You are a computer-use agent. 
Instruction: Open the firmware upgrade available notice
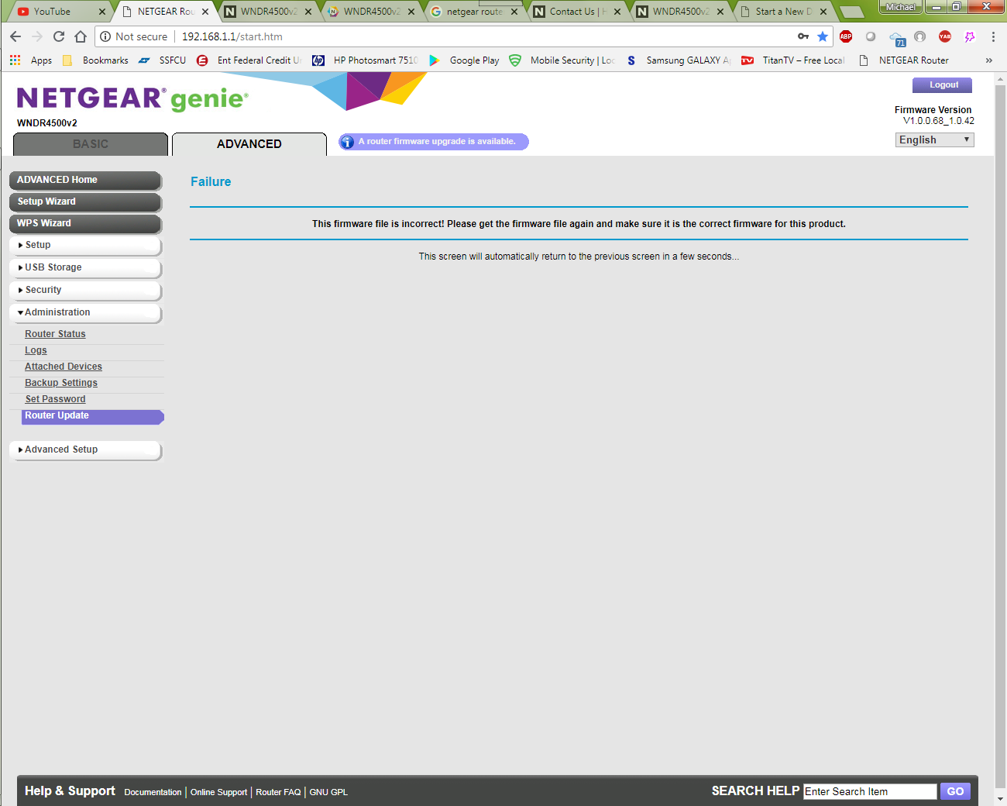point(434,142)
